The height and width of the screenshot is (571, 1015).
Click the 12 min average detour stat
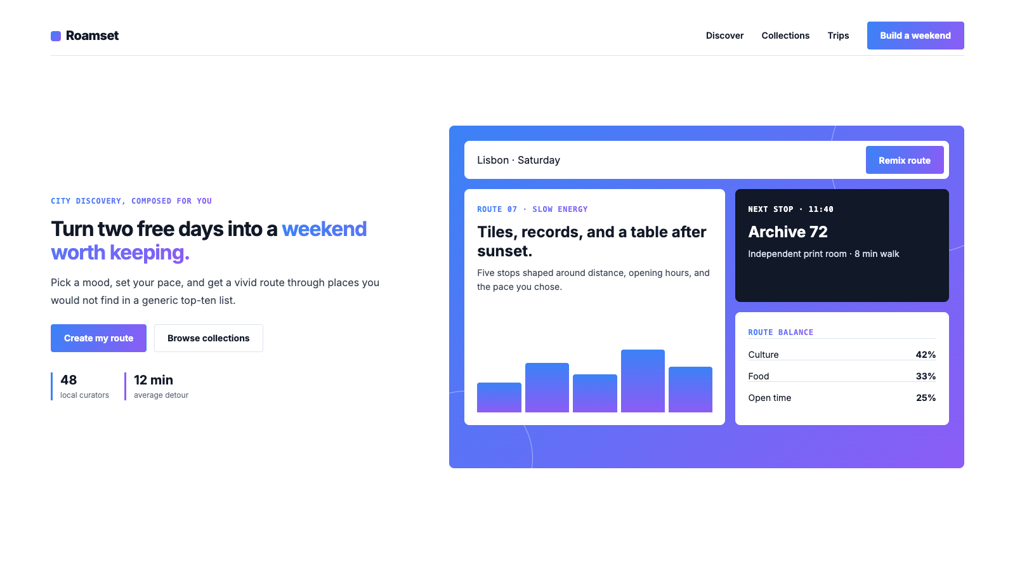[157, 386]
